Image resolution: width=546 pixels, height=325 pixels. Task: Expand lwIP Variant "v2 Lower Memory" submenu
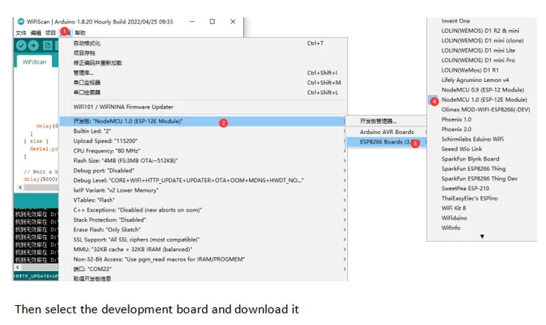[x=203, y=190]
